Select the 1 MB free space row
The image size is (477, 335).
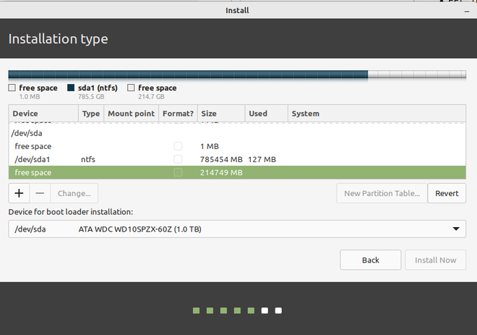237,146
